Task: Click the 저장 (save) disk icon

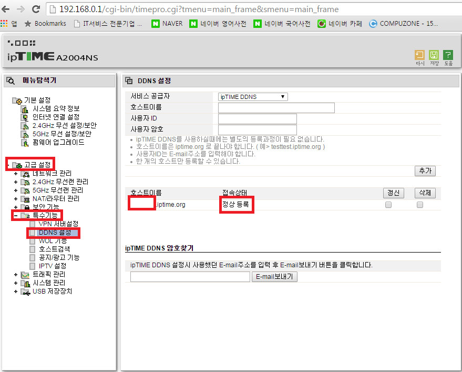Action: click(x=433, y=54)
